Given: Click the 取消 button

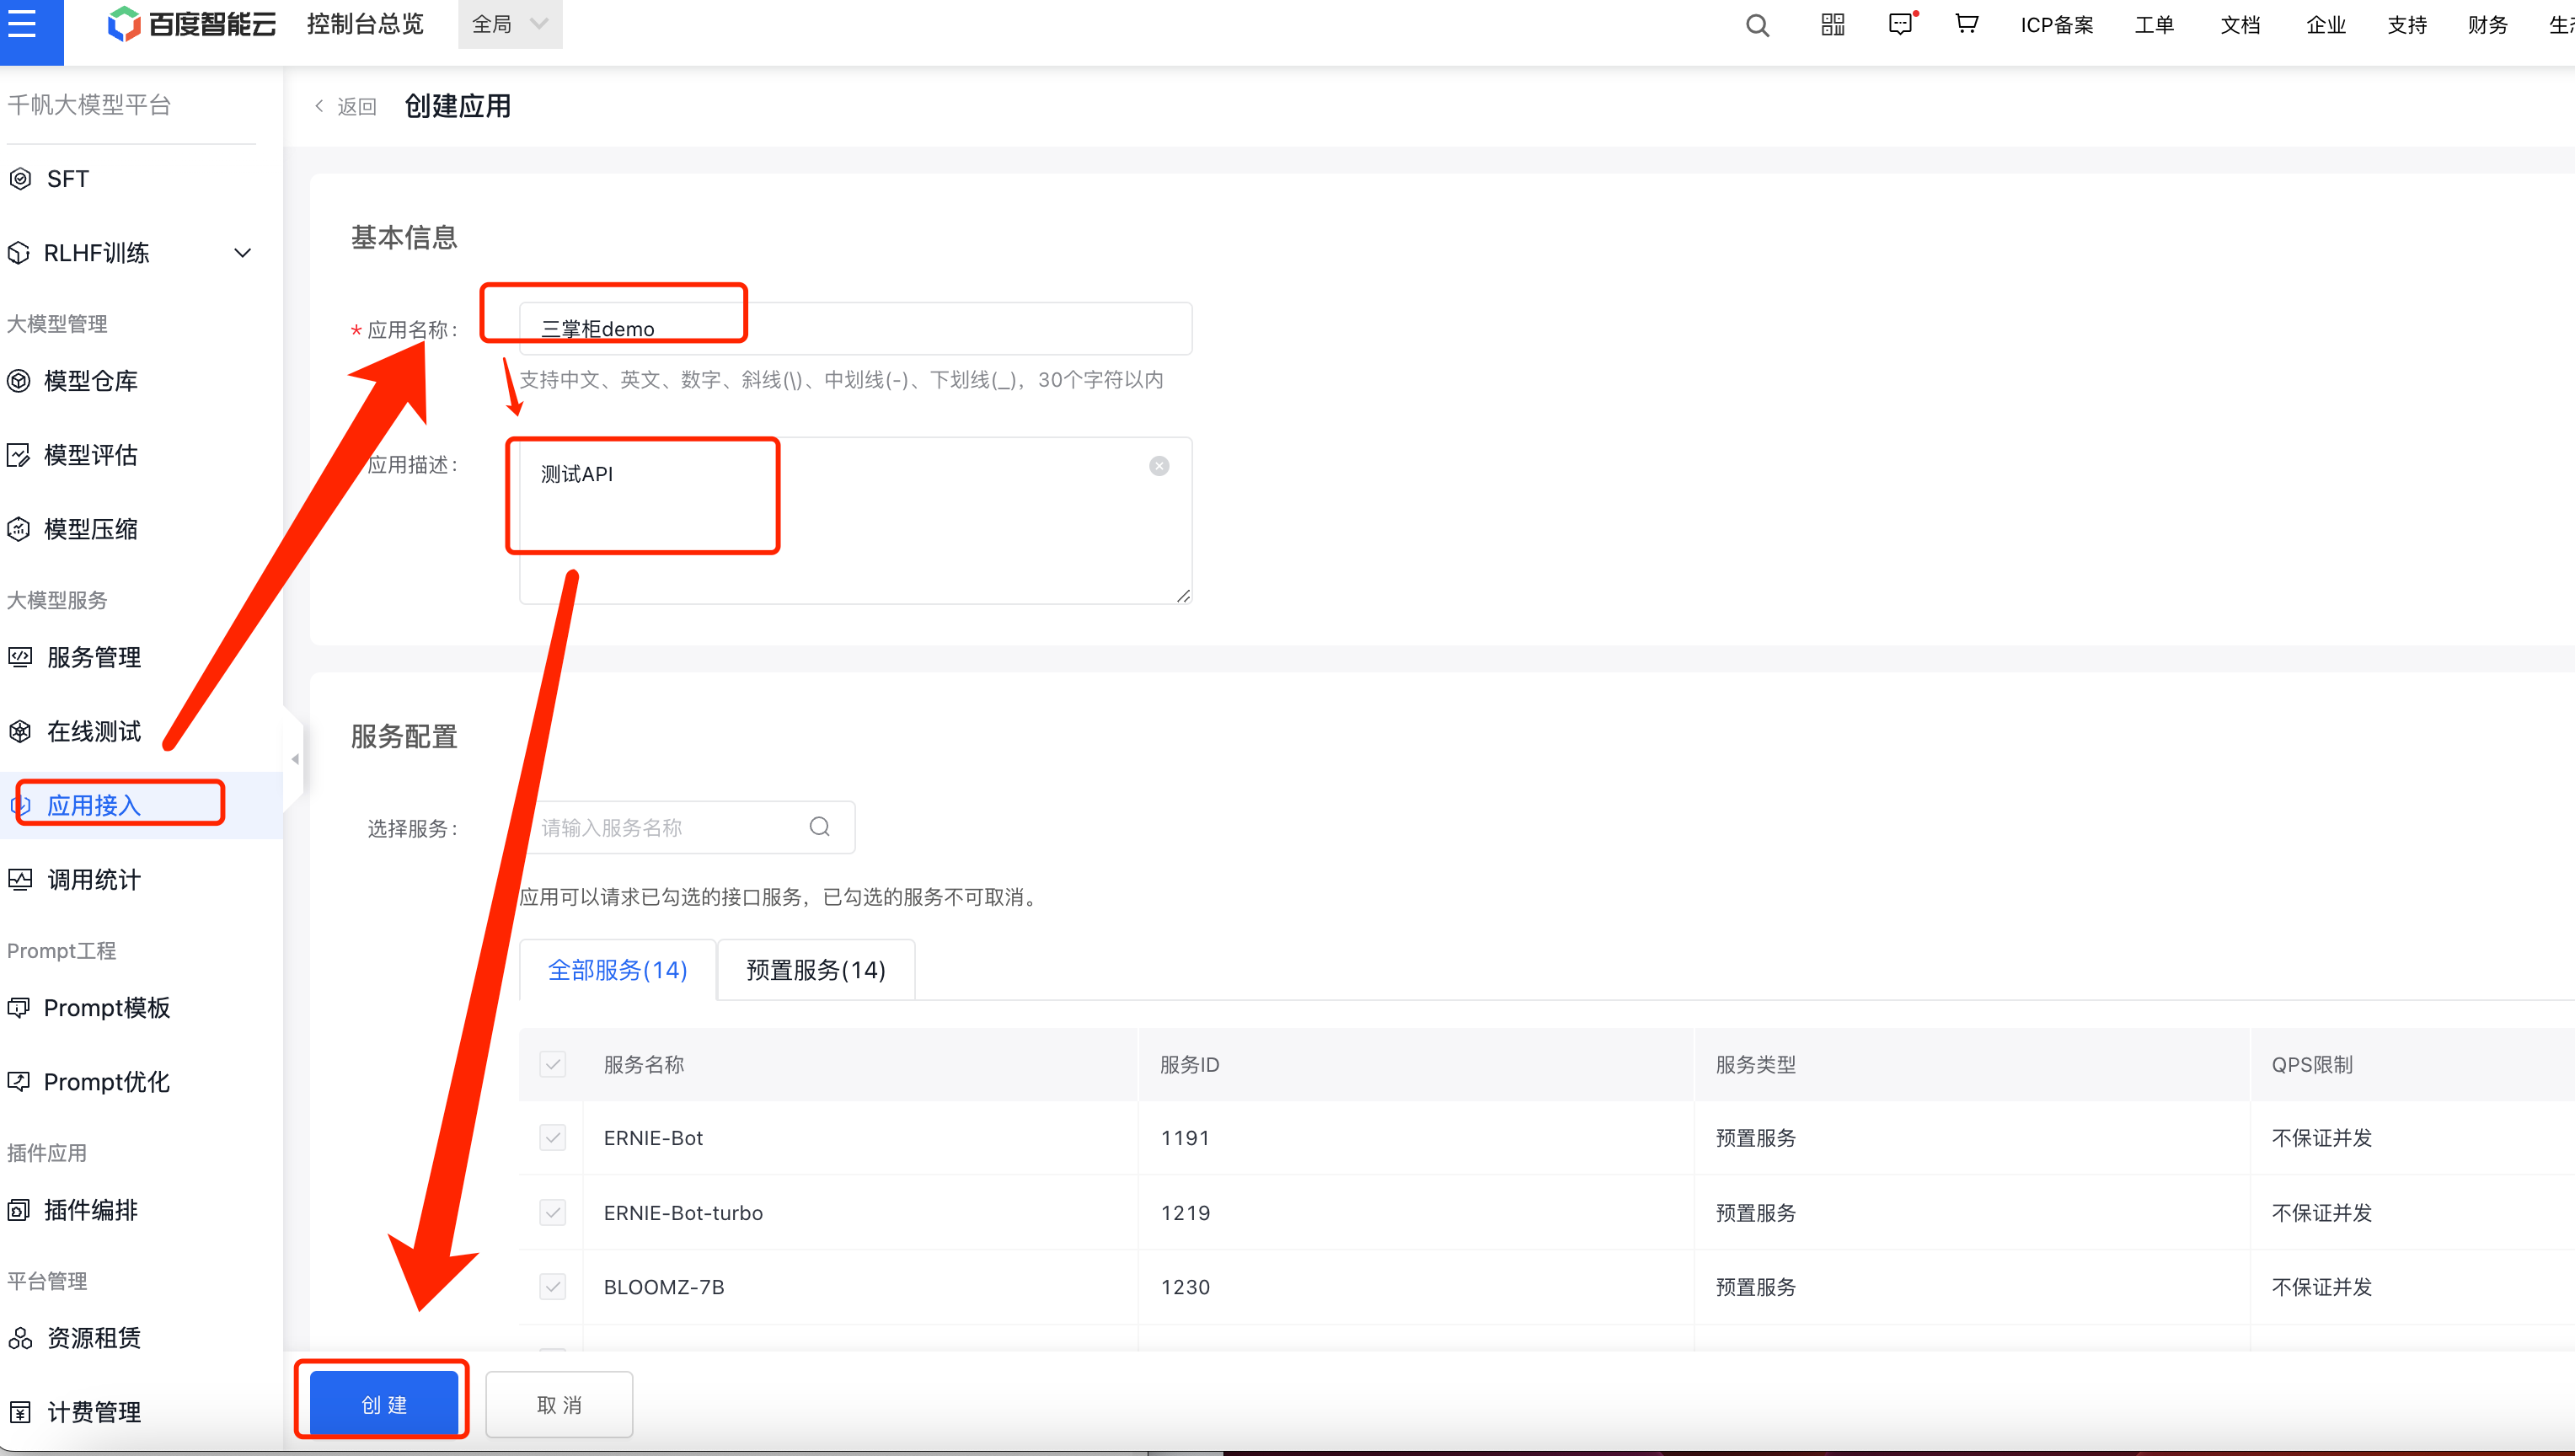Looking at the screenshot, I should pyautogui.click(x=559, y=1405).
